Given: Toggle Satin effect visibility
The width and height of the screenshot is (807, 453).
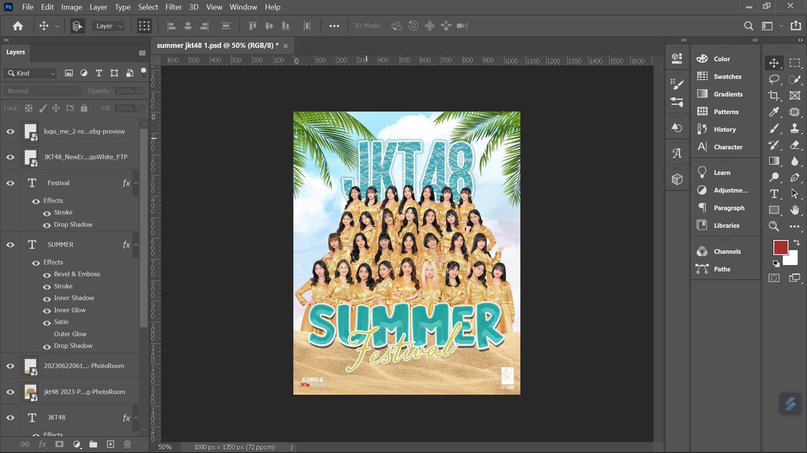Looking at the screenshot, I should [x=47, y=322].
